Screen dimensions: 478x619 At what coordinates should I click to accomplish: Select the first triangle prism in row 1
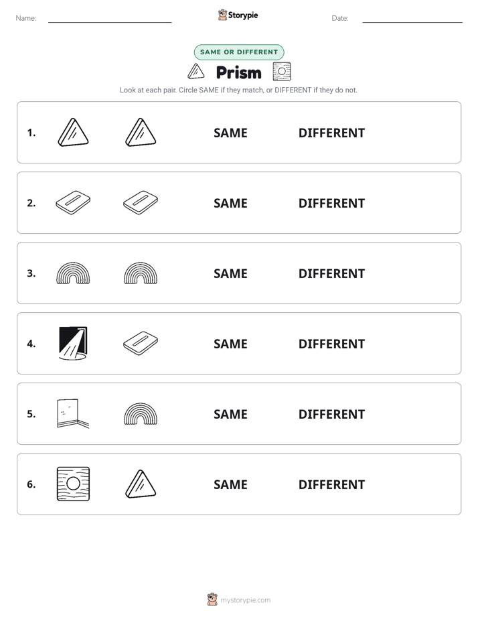74,132
